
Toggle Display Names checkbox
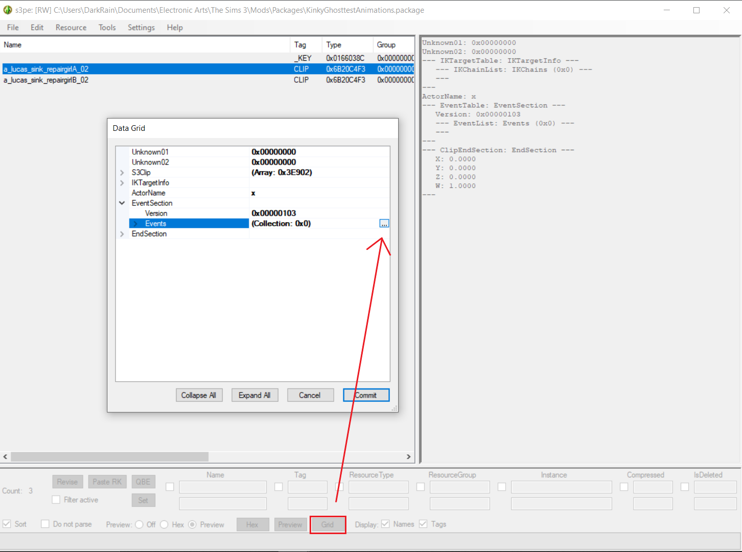385,524
